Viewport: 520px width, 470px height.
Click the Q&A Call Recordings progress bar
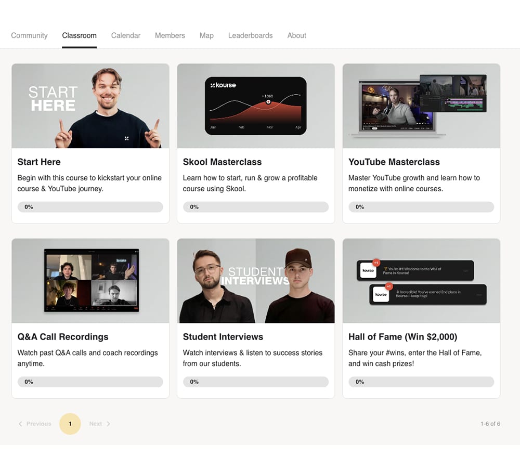tap(90, 382)
